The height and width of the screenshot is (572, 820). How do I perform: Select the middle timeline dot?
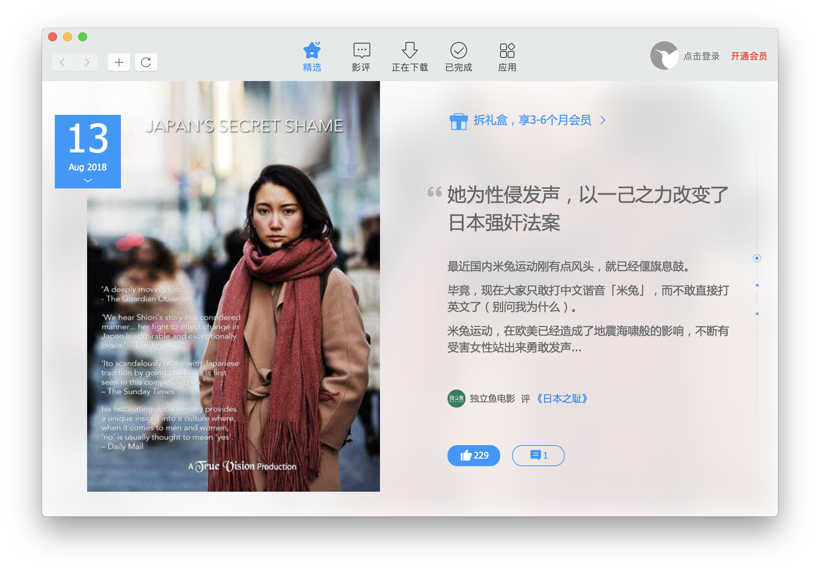tap(757, 285)
